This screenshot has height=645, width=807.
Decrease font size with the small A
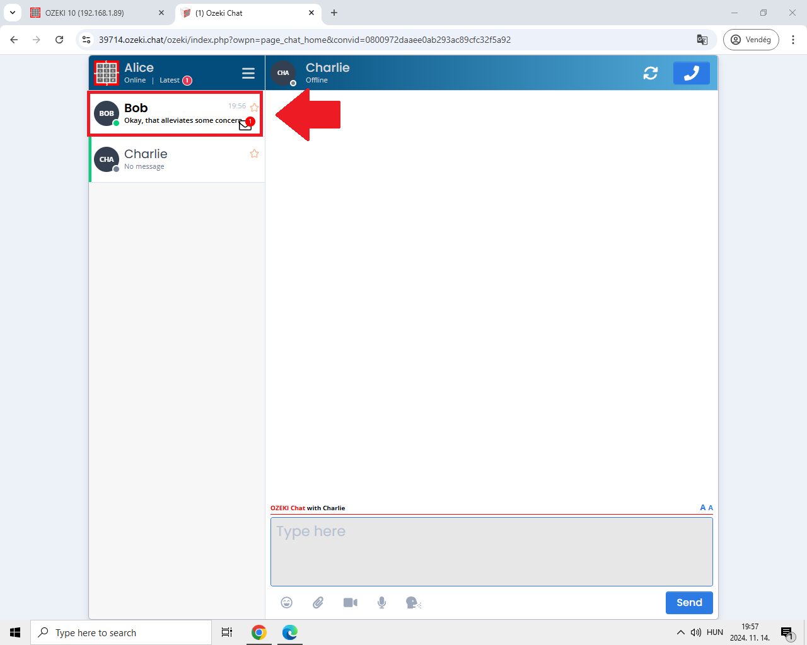(711, 508)
